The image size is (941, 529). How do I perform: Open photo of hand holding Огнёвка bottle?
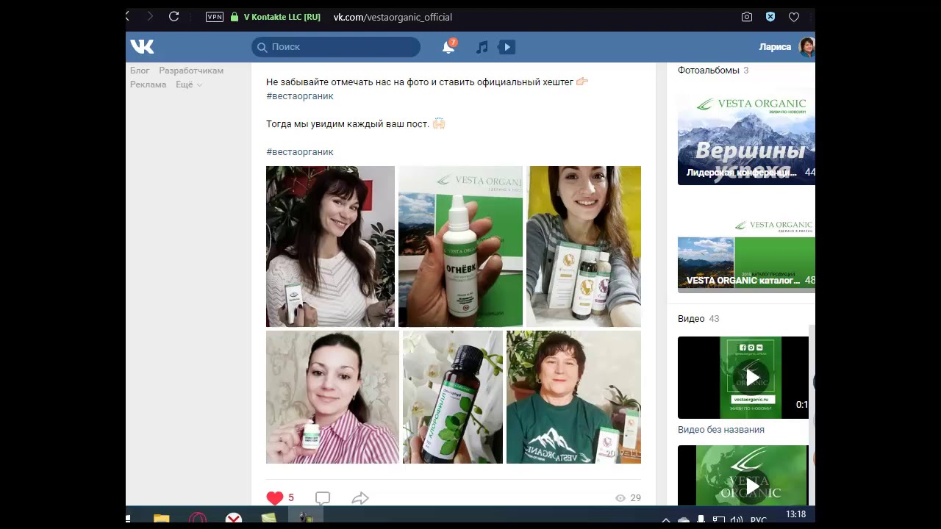460,246
